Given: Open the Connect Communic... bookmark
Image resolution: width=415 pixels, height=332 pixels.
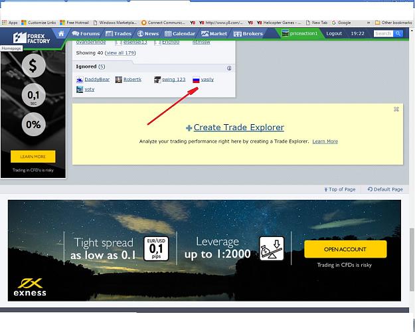Looking at the screenshot, I should pos(163,23).
